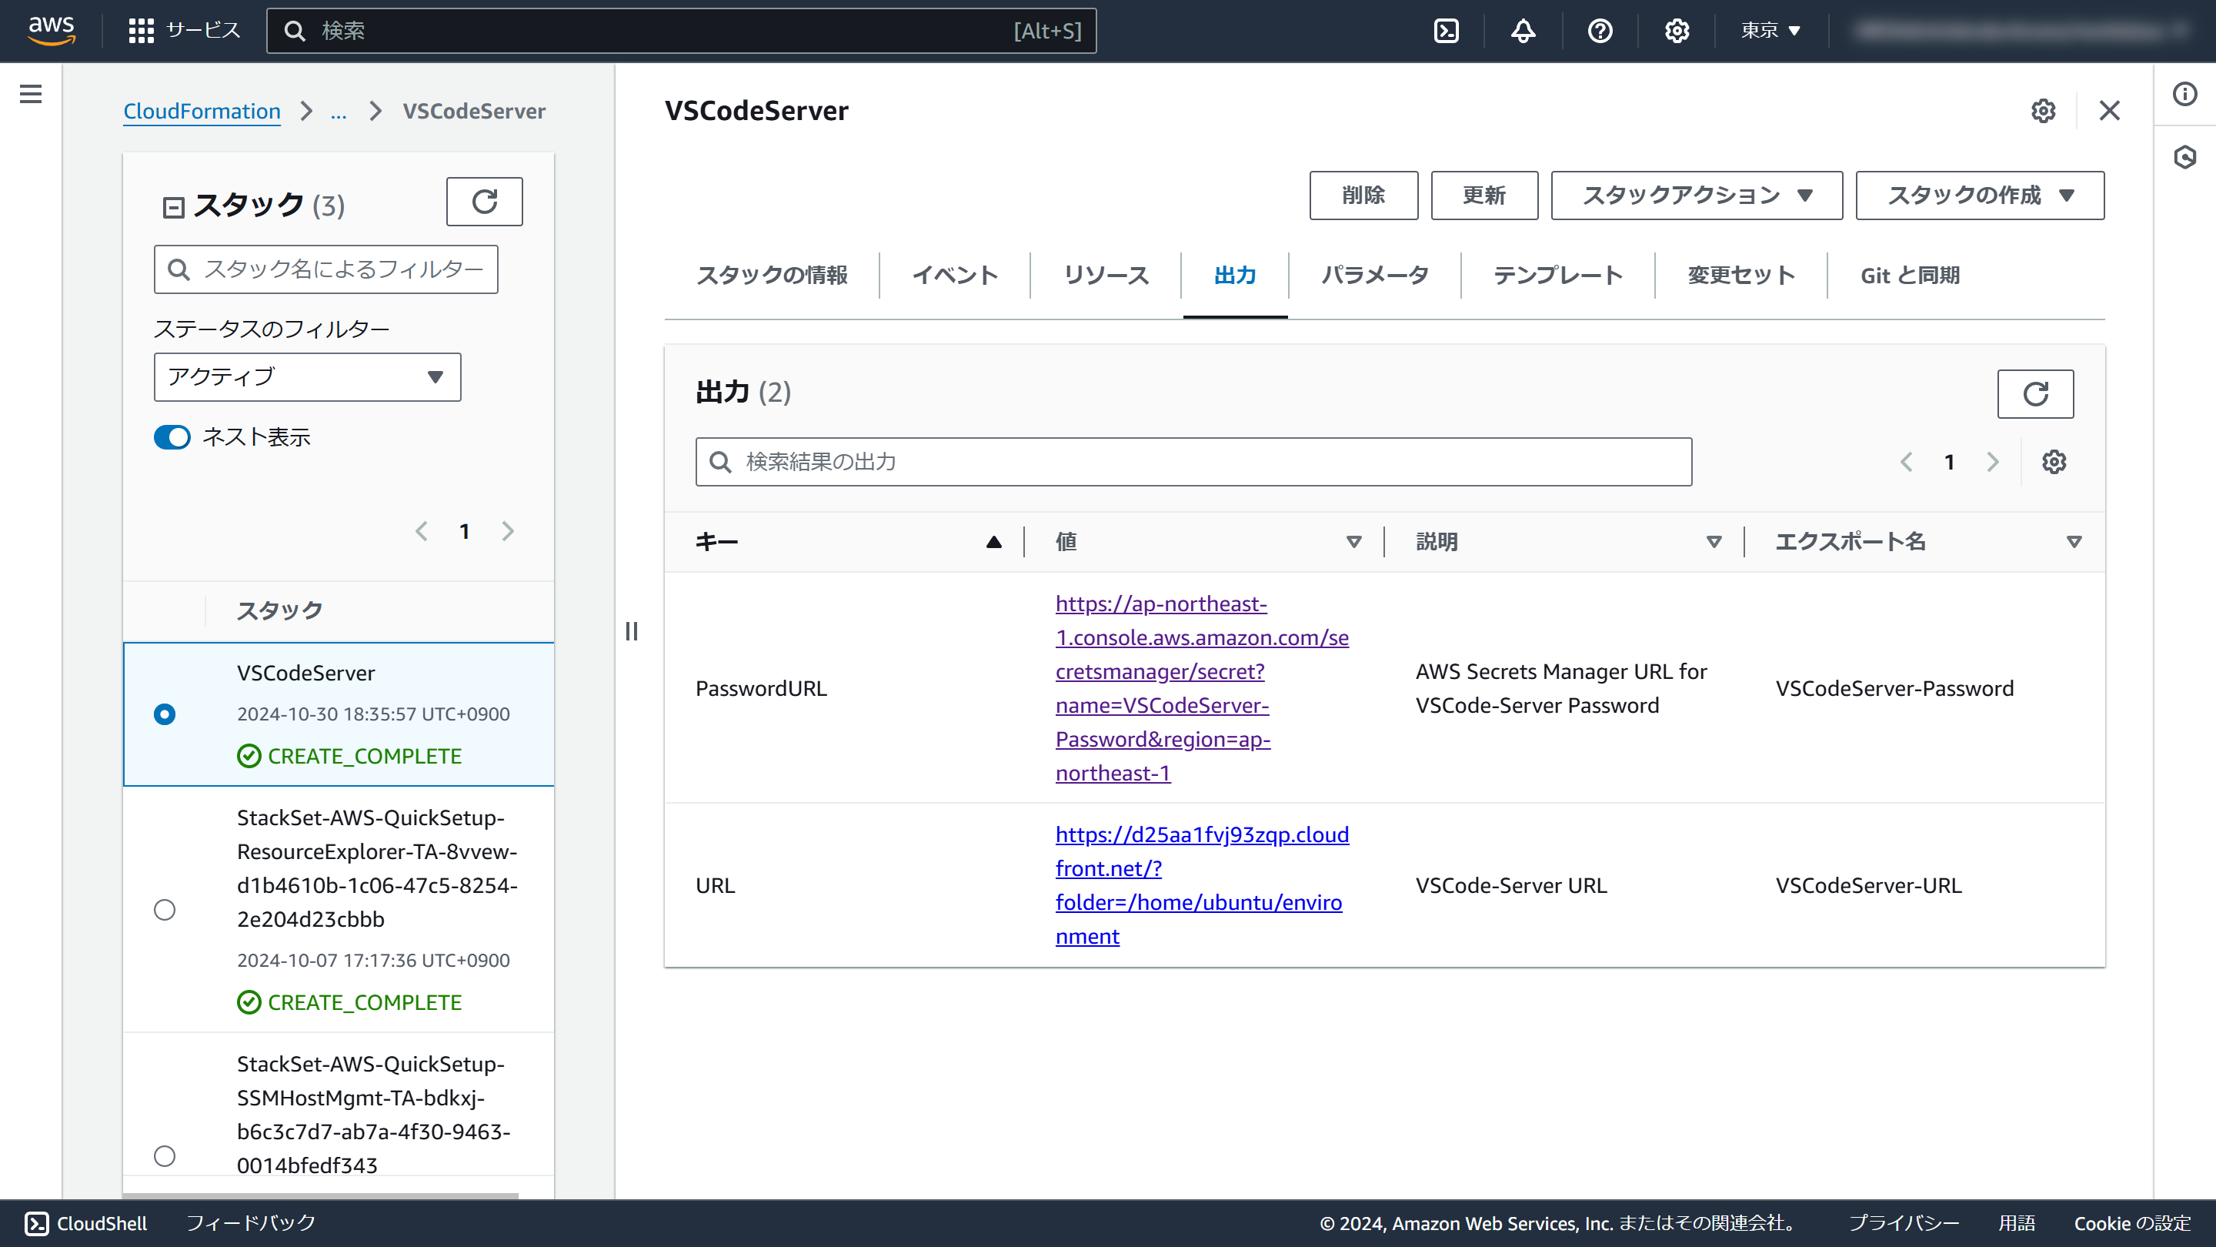
Task: Refresh the stacks list
Action: pos(484,202)
